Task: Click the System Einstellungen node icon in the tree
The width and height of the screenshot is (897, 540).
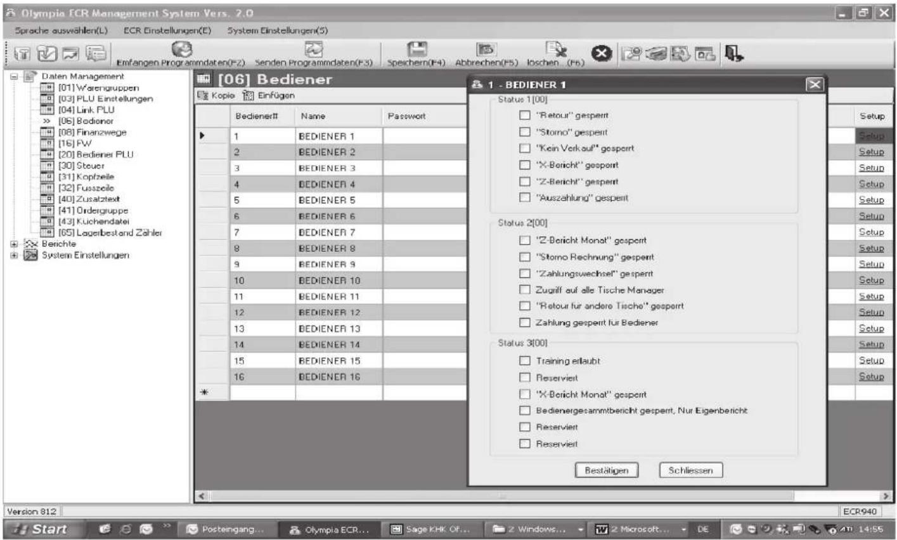Action: (x=32, y=255)
